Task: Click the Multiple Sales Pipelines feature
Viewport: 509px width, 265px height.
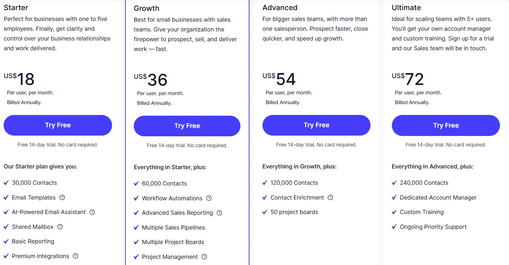Action: click(173, 227)
